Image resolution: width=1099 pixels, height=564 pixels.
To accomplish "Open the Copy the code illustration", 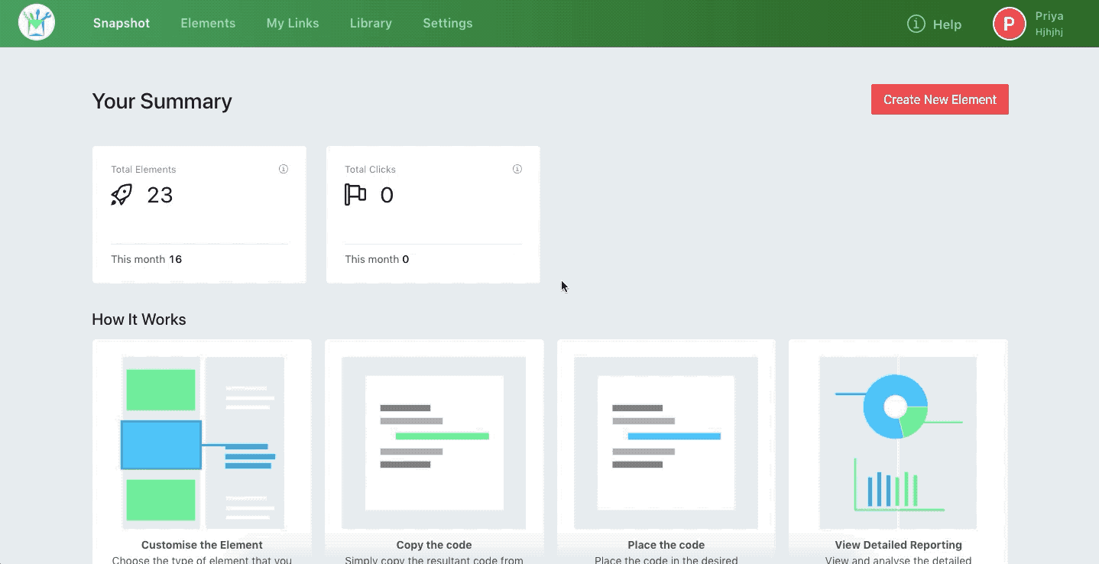I will coord(434,442).
